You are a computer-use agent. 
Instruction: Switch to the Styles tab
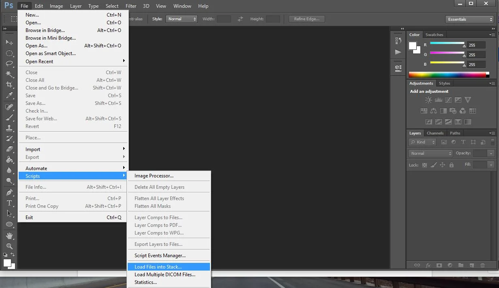tap(444, 83)
